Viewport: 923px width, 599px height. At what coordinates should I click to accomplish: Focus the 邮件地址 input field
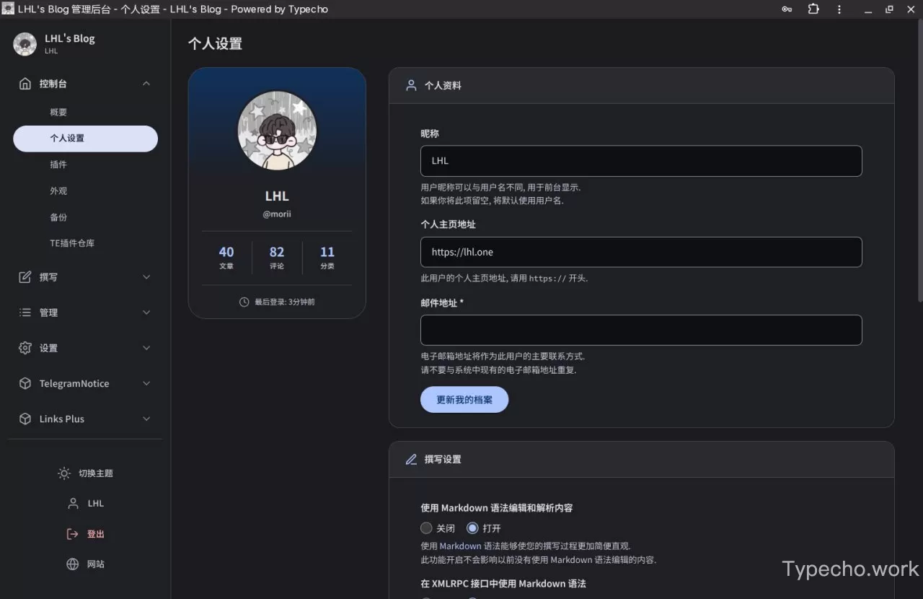[641, 330]
